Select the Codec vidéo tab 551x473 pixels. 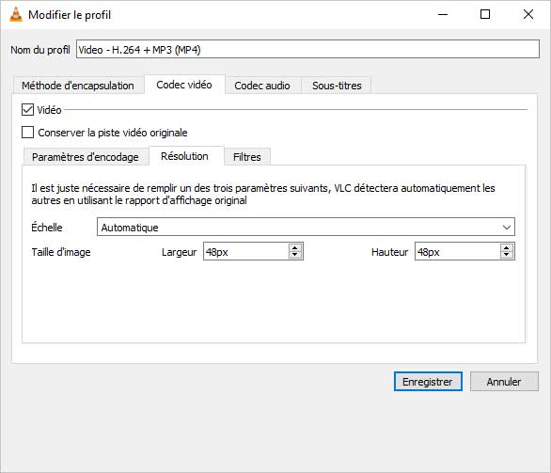(x=184, y=85)
